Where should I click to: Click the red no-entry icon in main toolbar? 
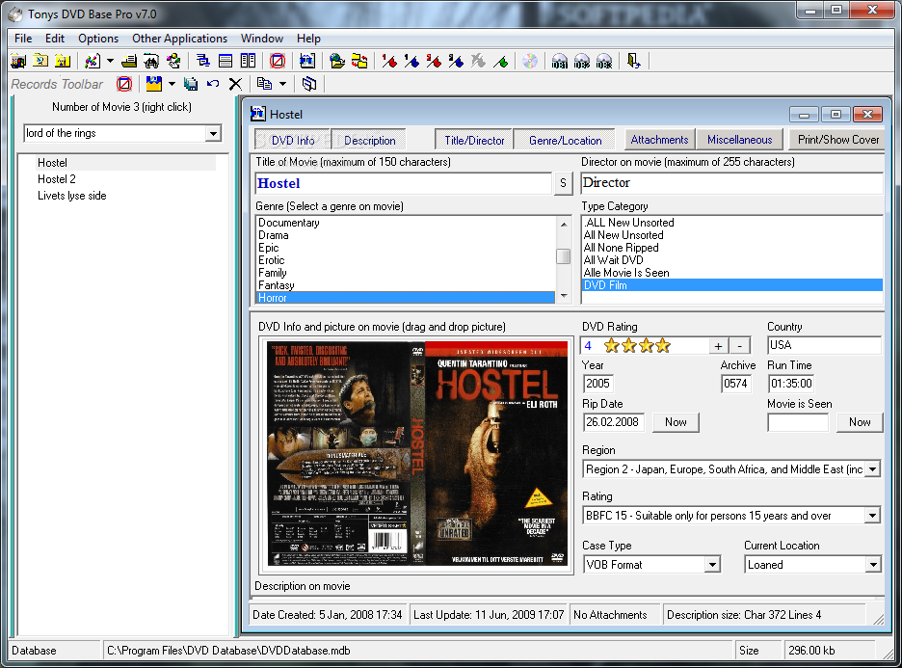278,61
